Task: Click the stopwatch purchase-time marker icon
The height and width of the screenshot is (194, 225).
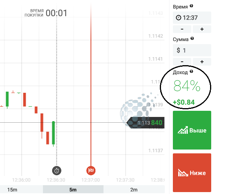Action: click(x=57, y=171)
